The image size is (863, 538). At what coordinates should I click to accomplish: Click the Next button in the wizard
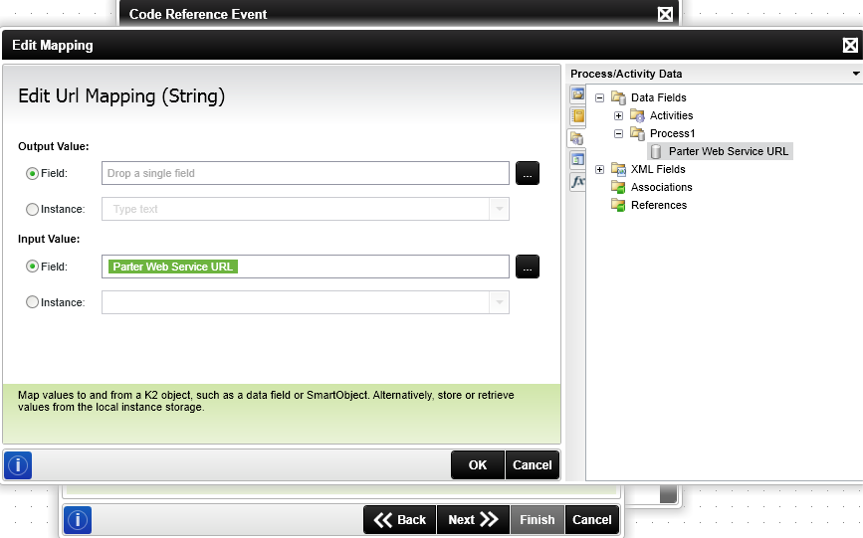(x=474, y=520)
